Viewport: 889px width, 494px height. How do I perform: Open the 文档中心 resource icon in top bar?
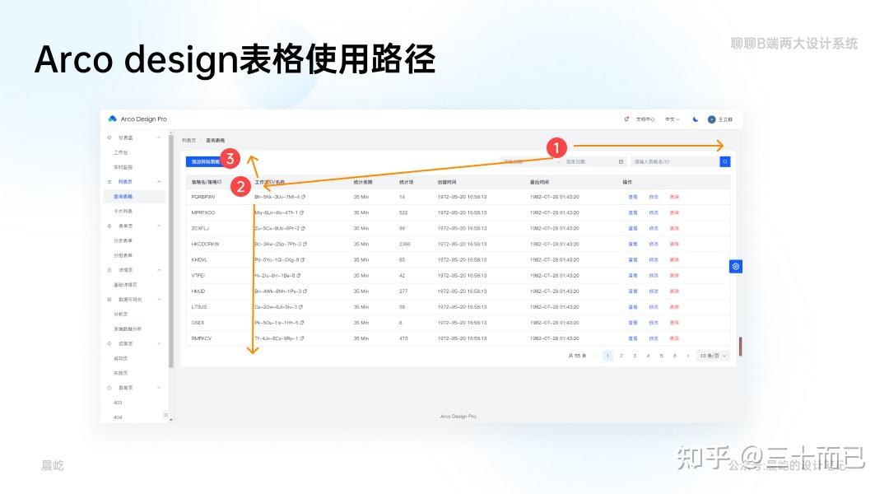click(627, 119)
